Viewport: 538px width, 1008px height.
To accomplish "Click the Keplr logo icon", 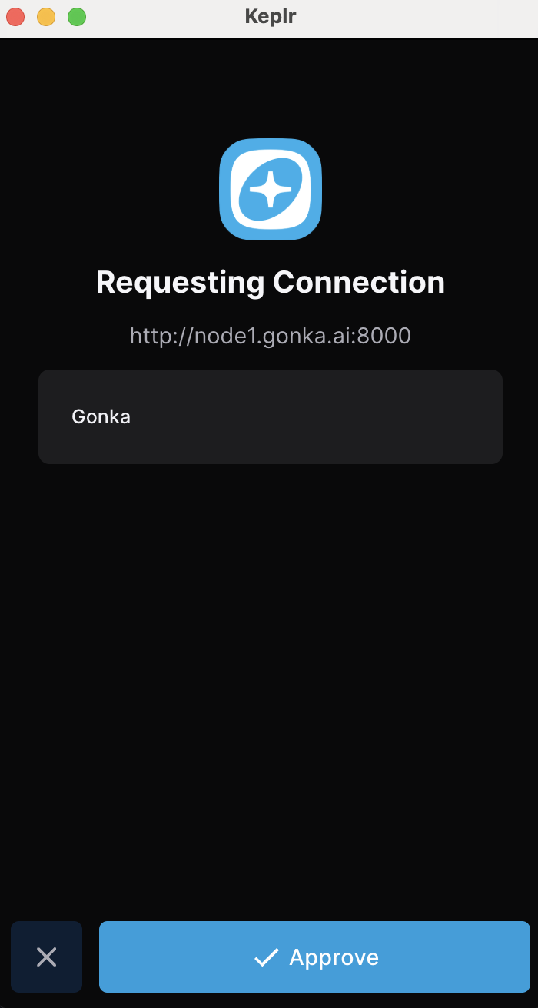I will tap(271, 189).
